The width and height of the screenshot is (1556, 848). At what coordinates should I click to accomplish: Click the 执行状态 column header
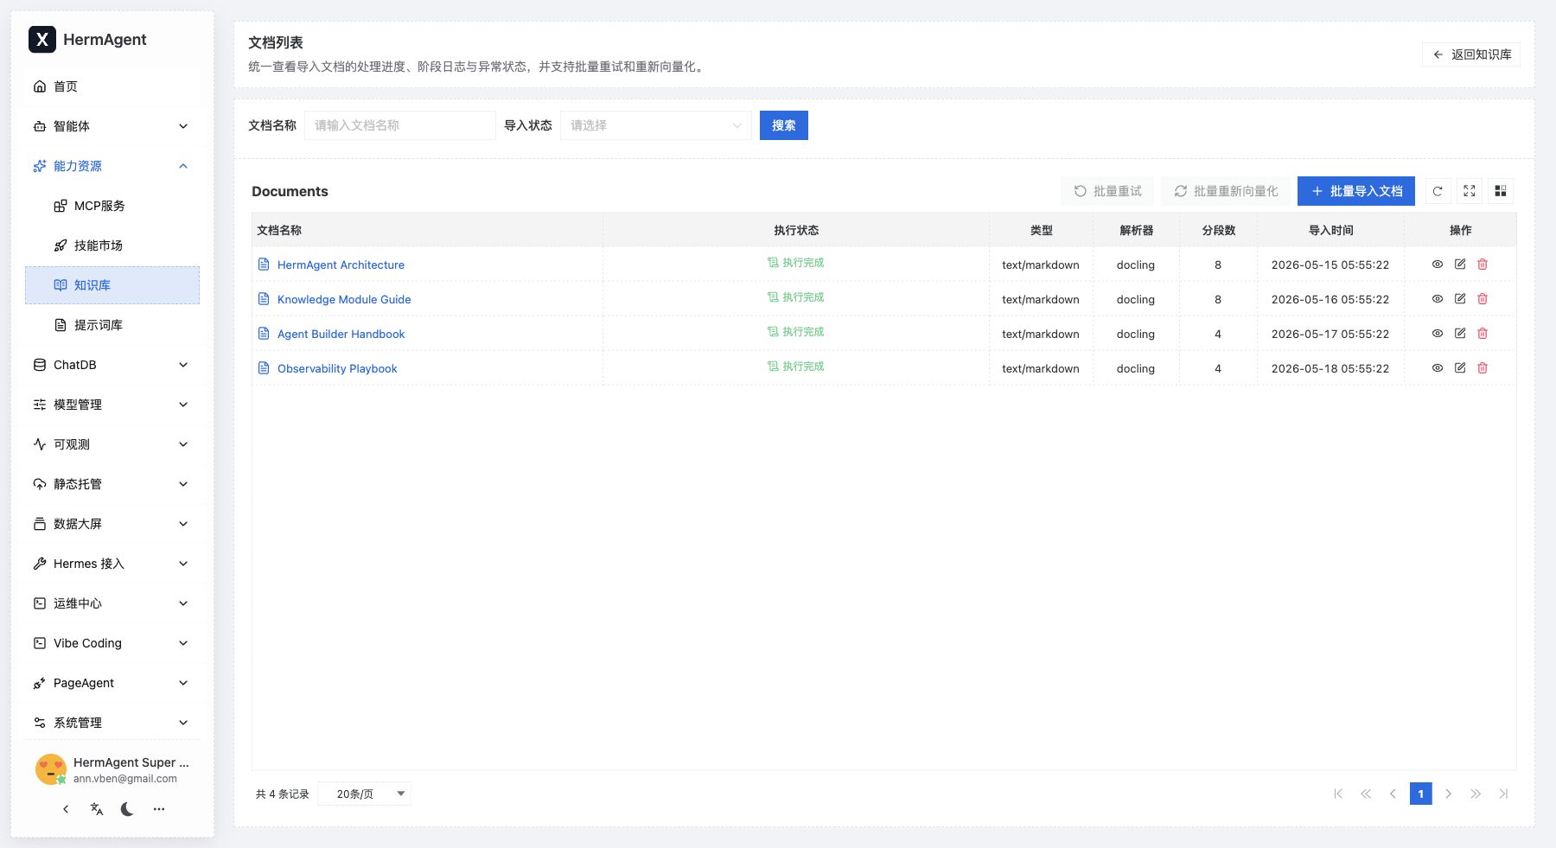[796, 230]
